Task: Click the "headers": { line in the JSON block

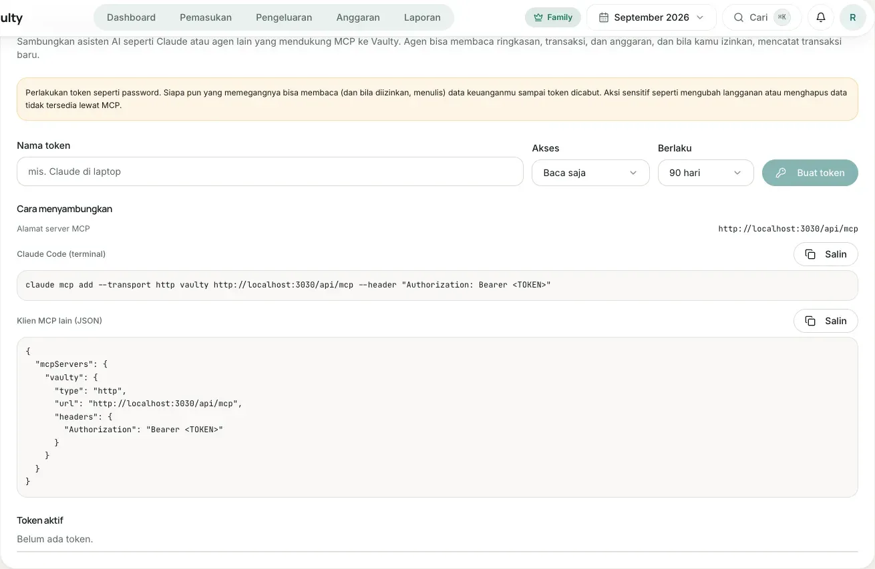Action: [83, 417]
